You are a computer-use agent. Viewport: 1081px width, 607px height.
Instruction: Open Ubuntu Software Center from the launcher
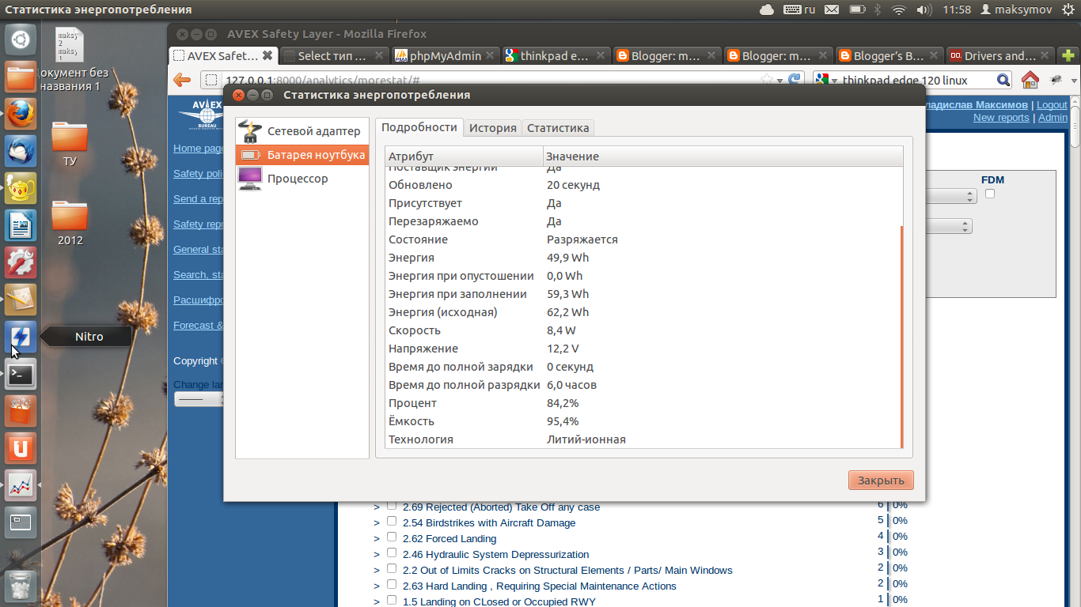[21, 411]
